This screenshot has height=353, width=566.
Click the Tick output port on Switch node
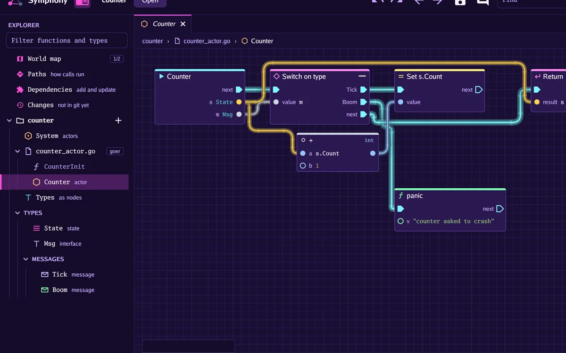(364, 90)
